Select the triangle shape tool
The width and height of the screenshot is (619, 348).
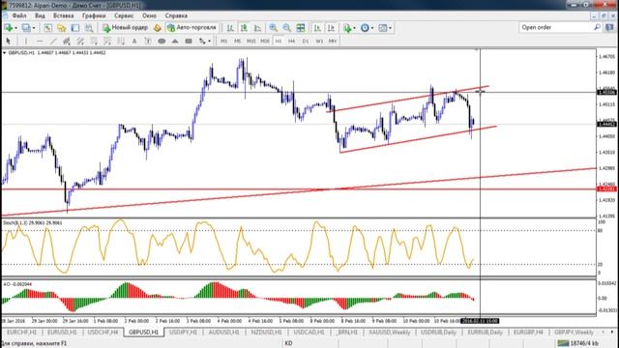tap(175, 41)
